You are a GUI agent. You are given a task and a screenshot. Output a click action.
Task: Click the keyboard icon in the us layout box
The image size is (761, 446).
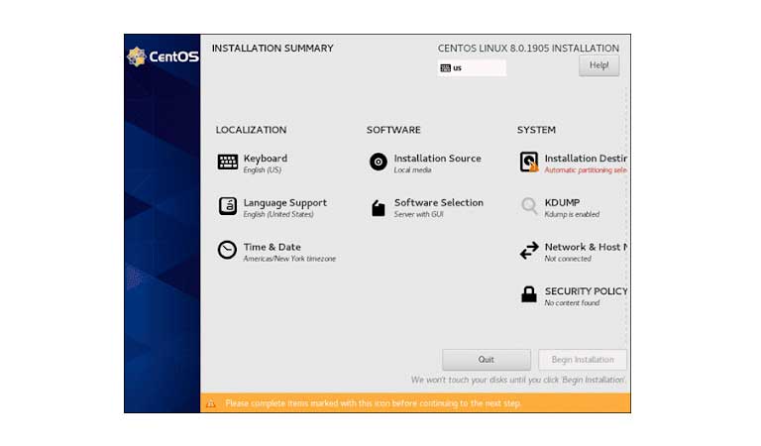445,68
